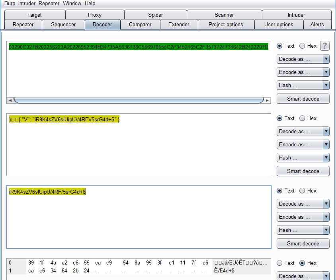Open the Decoder help question mark icon
The image size is (336, 280).
coord(324,46)
